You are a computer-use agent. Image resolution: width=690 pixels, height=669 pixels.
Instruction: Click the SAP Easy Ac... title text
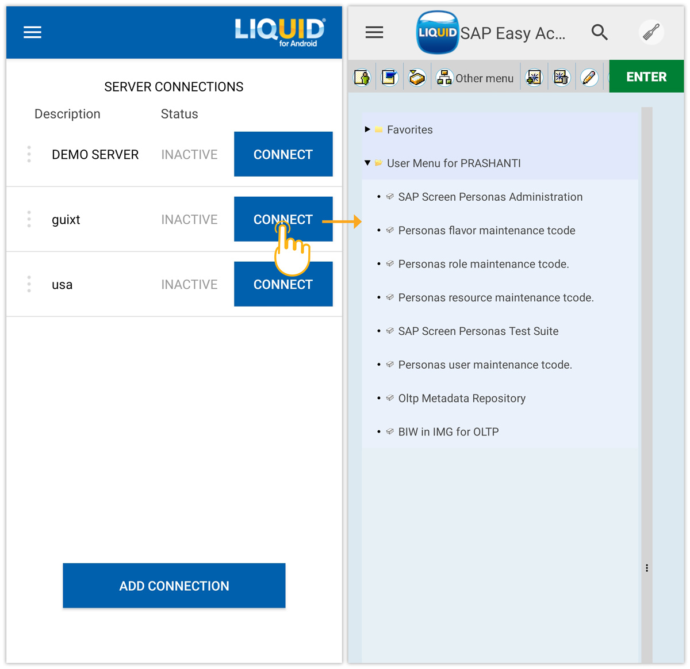[513, 33]
